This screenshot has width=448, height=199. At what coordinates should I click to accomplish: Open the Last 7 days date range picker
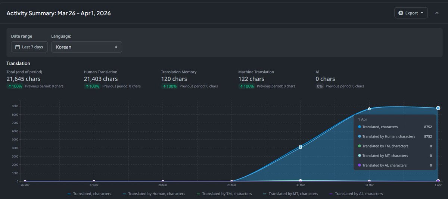[x=29, y=47]
